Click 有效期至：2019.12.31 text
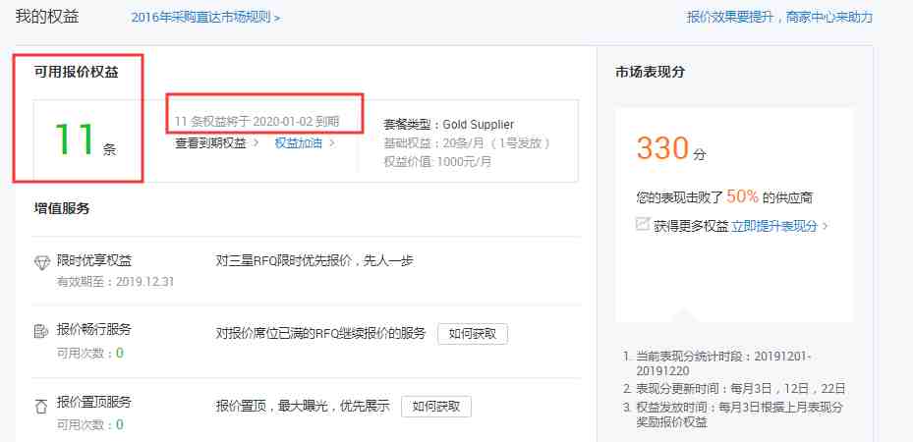This screenshot has width=913, height=442. coord(115,282)
